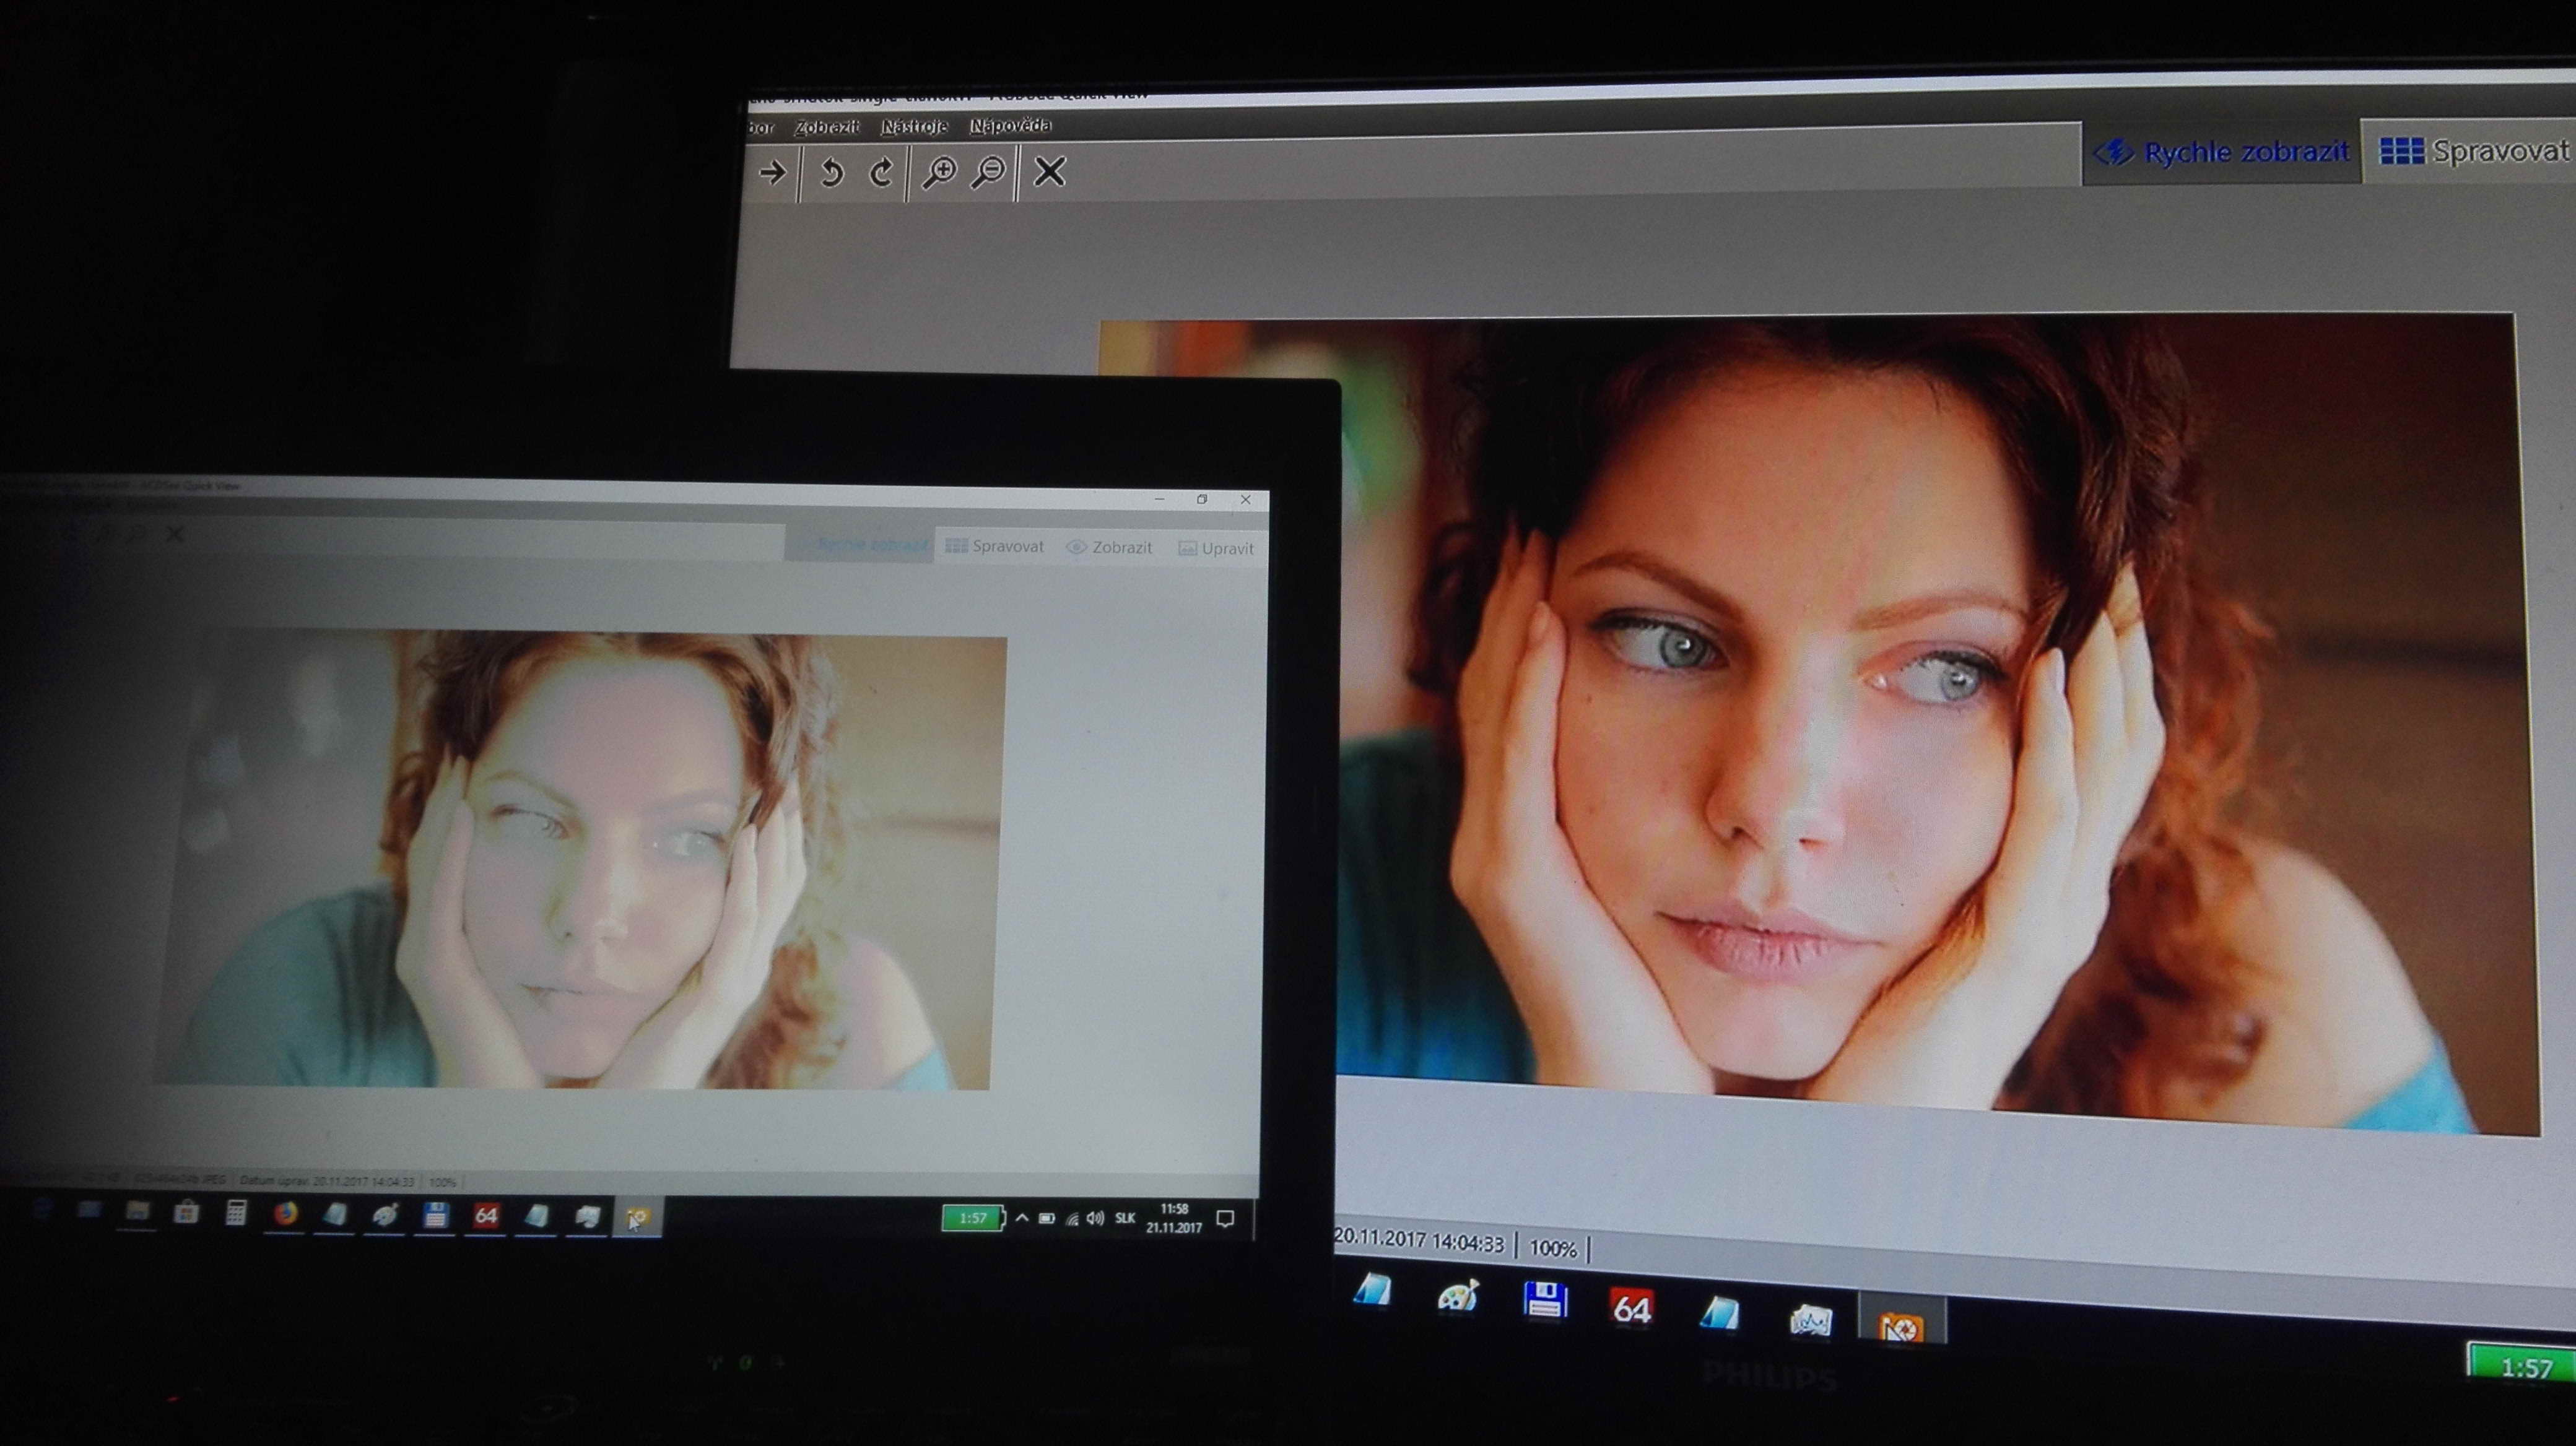Switch to the Upravit tab on laptop
Viewport: 2576px width, 1446px height.
[x=1216, y=548]
